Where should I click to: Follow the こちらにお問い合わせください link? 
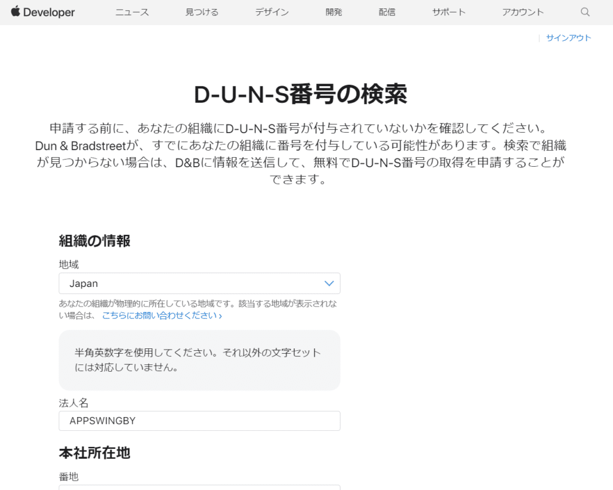click(x=162, y=316)
